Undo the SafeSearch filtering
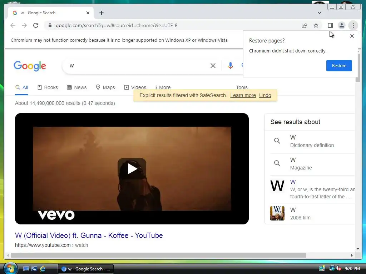Image resolution: width=366 pixels, height=274 pixels. (x=265, y=95)
